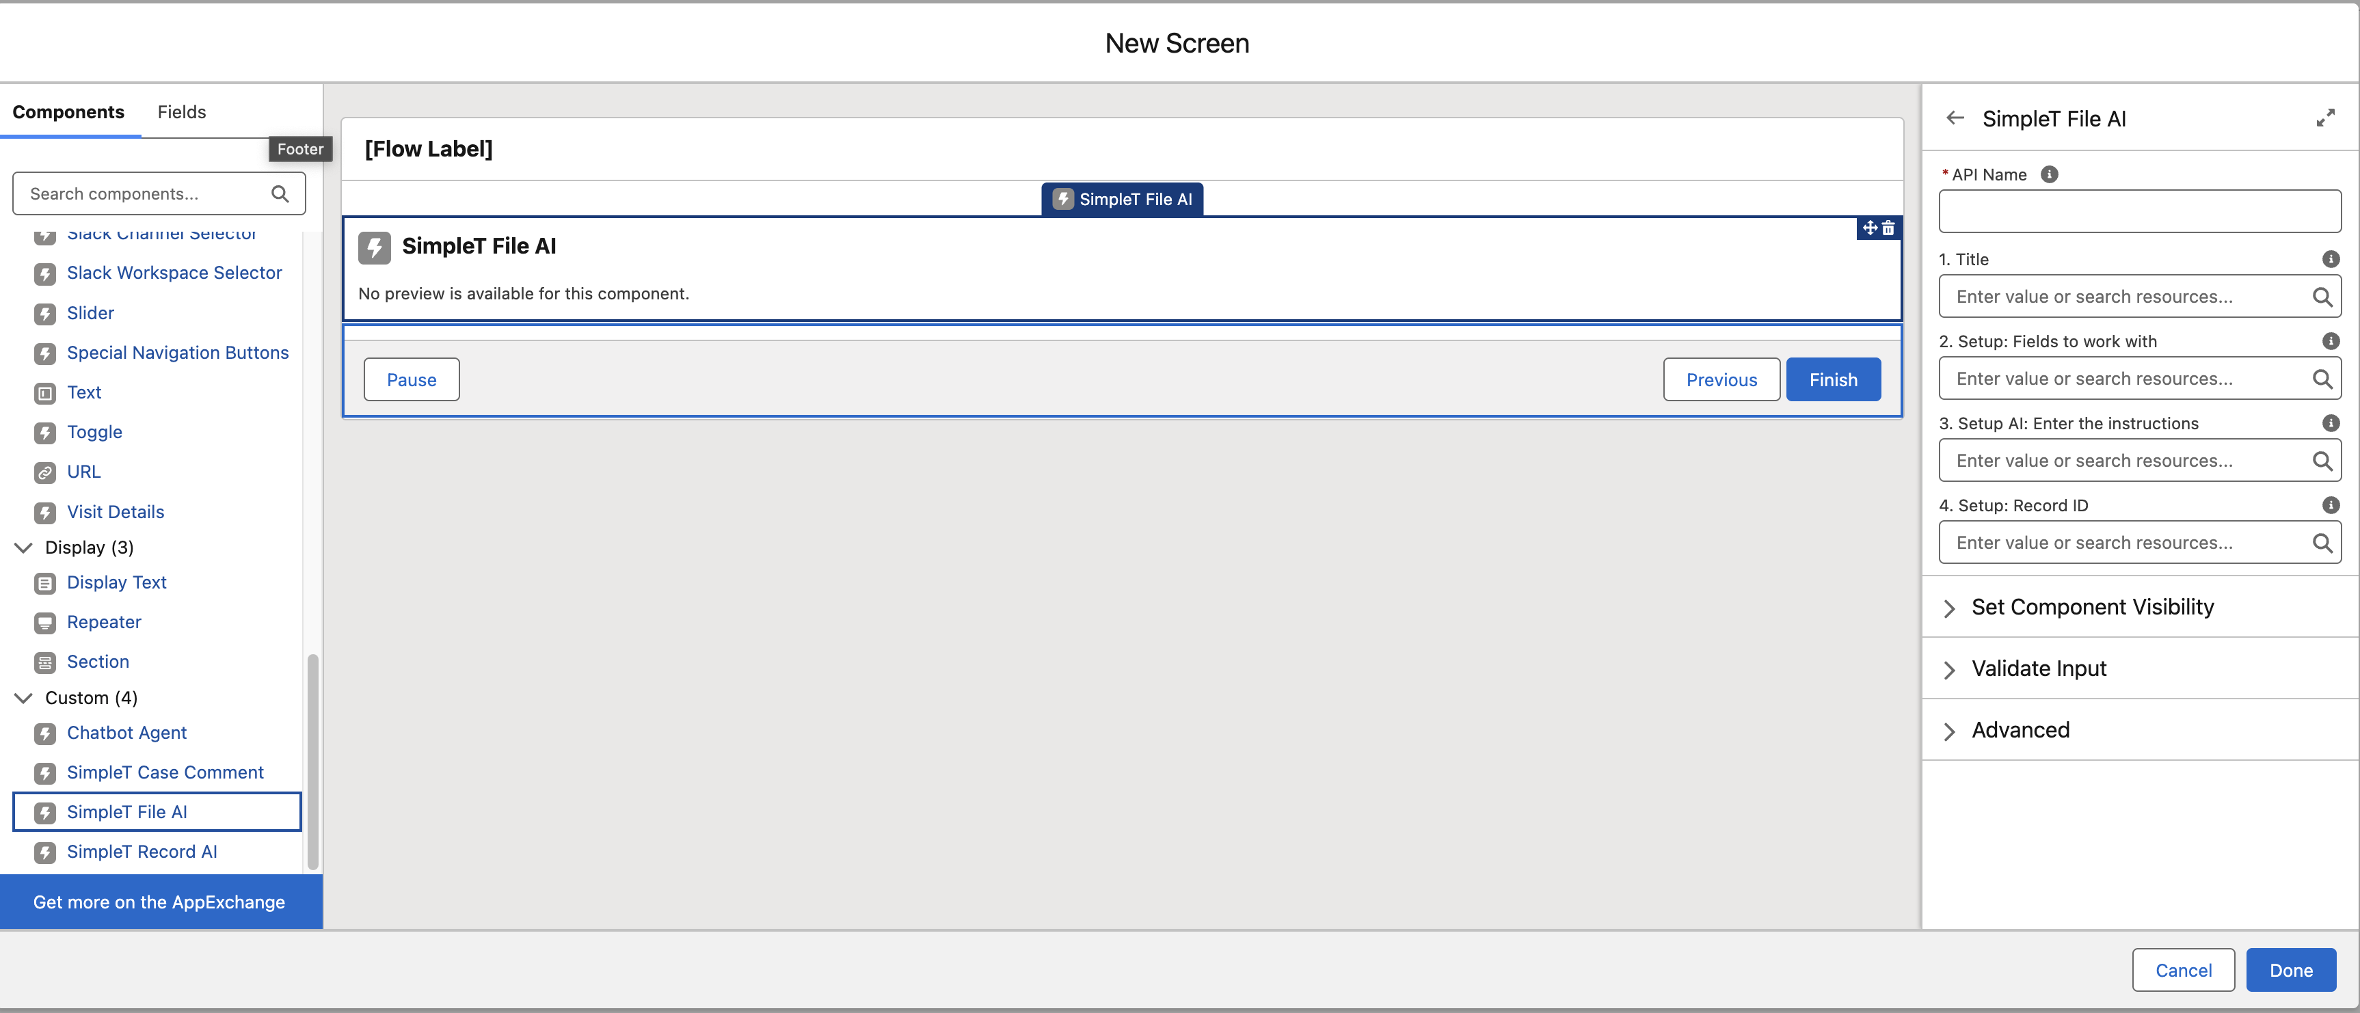The image size is (2360, 1013).
Task: Click the Previous button
Action: pos(1721,379)
